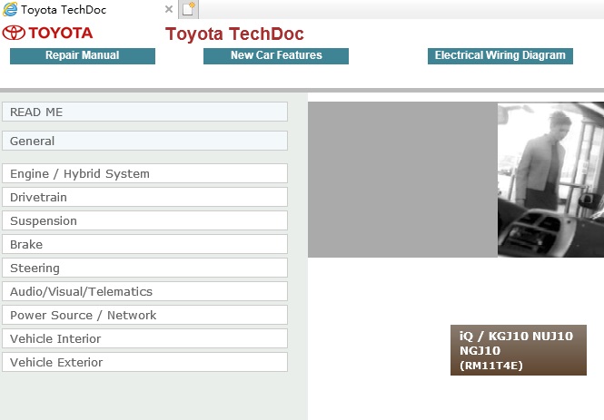Click the Toyota TechDoc title heading
The width and height of the screenshot is (604, 420).
(x=234, y=34)
